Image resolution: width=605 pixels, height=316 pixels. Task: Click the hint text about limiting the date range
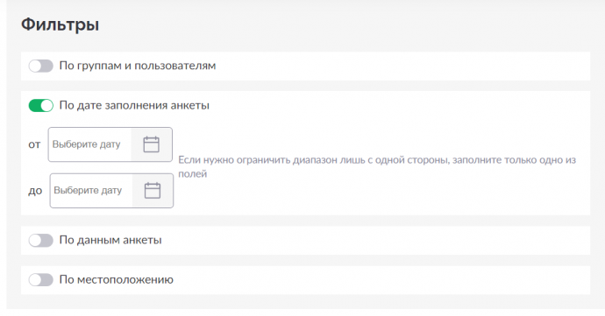(x=377, y=167)
